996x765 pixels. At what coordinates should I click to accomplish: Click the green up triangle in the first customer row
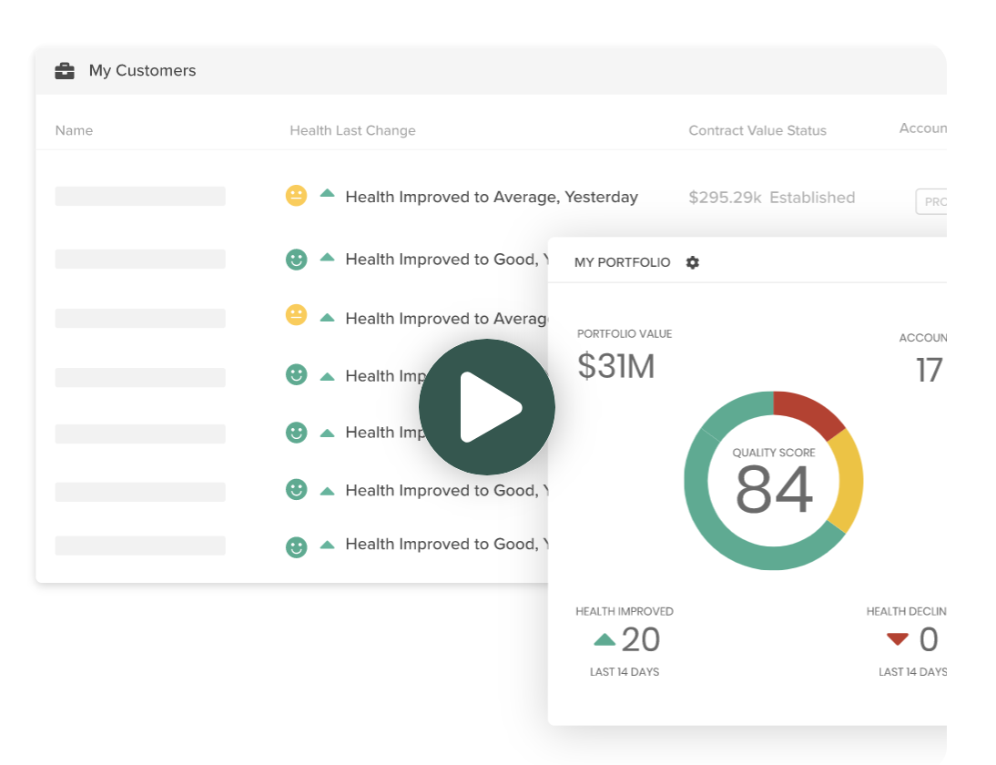pyautogui.click(x=328, y=194)
